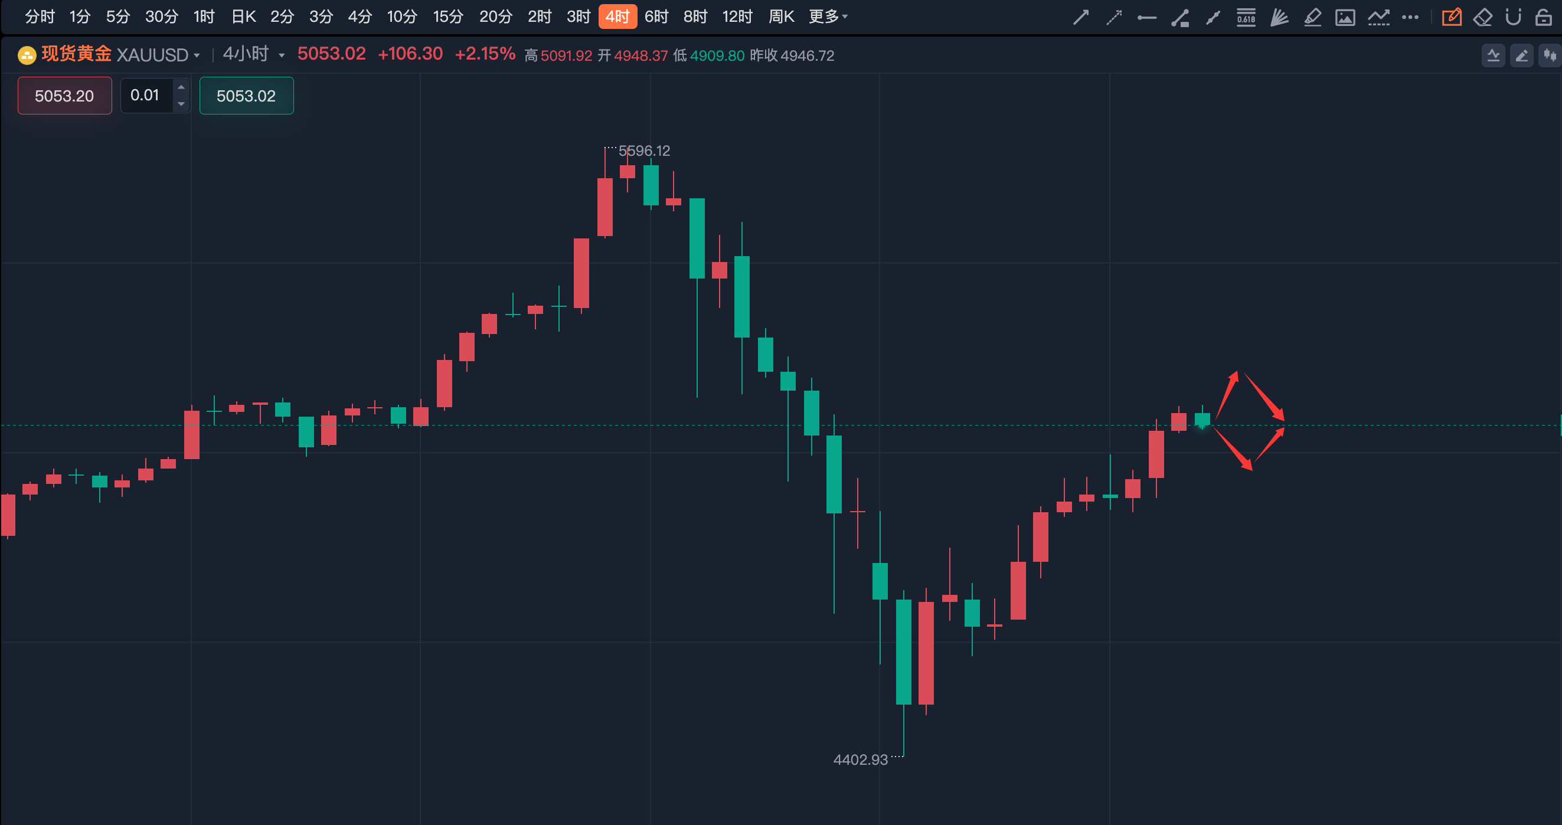The image size is (1562, 825).
Task: Click the red 5053.20 sell price button
Action: coord(64,96)
